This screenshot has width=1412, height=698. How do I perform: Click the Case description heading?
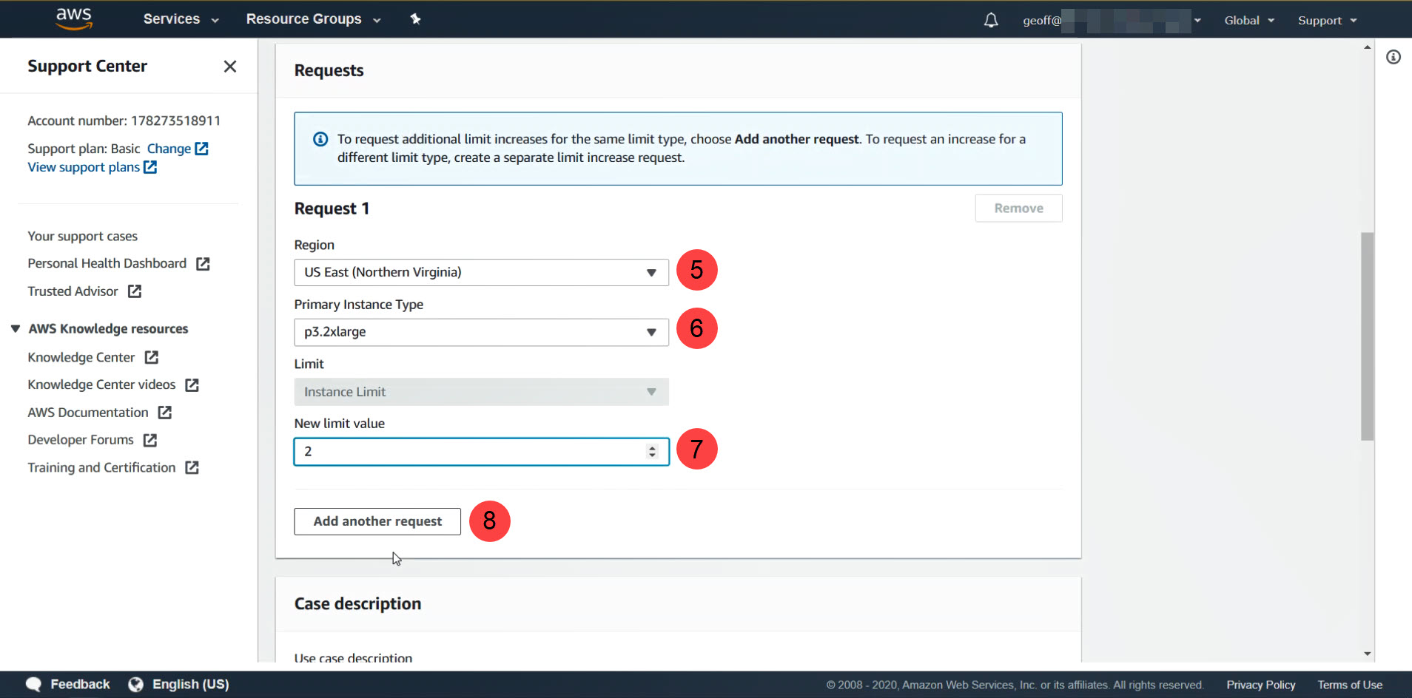tap(357, 604)
